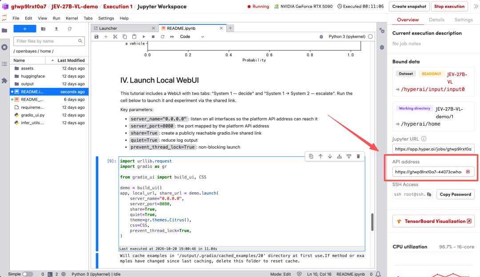Open the API address in new window
The width and height of the screenshot is (480, 277).
[x=468, y=171]
